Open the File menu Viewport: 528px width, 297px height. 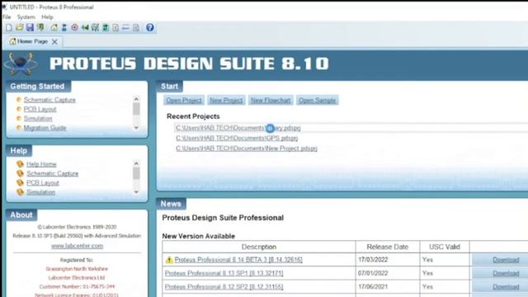[7, 16]
